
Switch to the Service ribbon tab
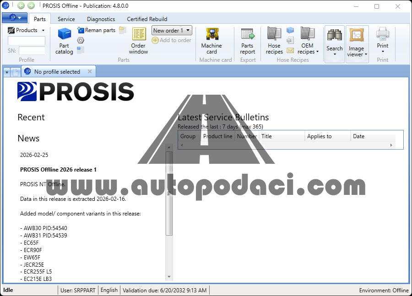(x=66, y=19)
